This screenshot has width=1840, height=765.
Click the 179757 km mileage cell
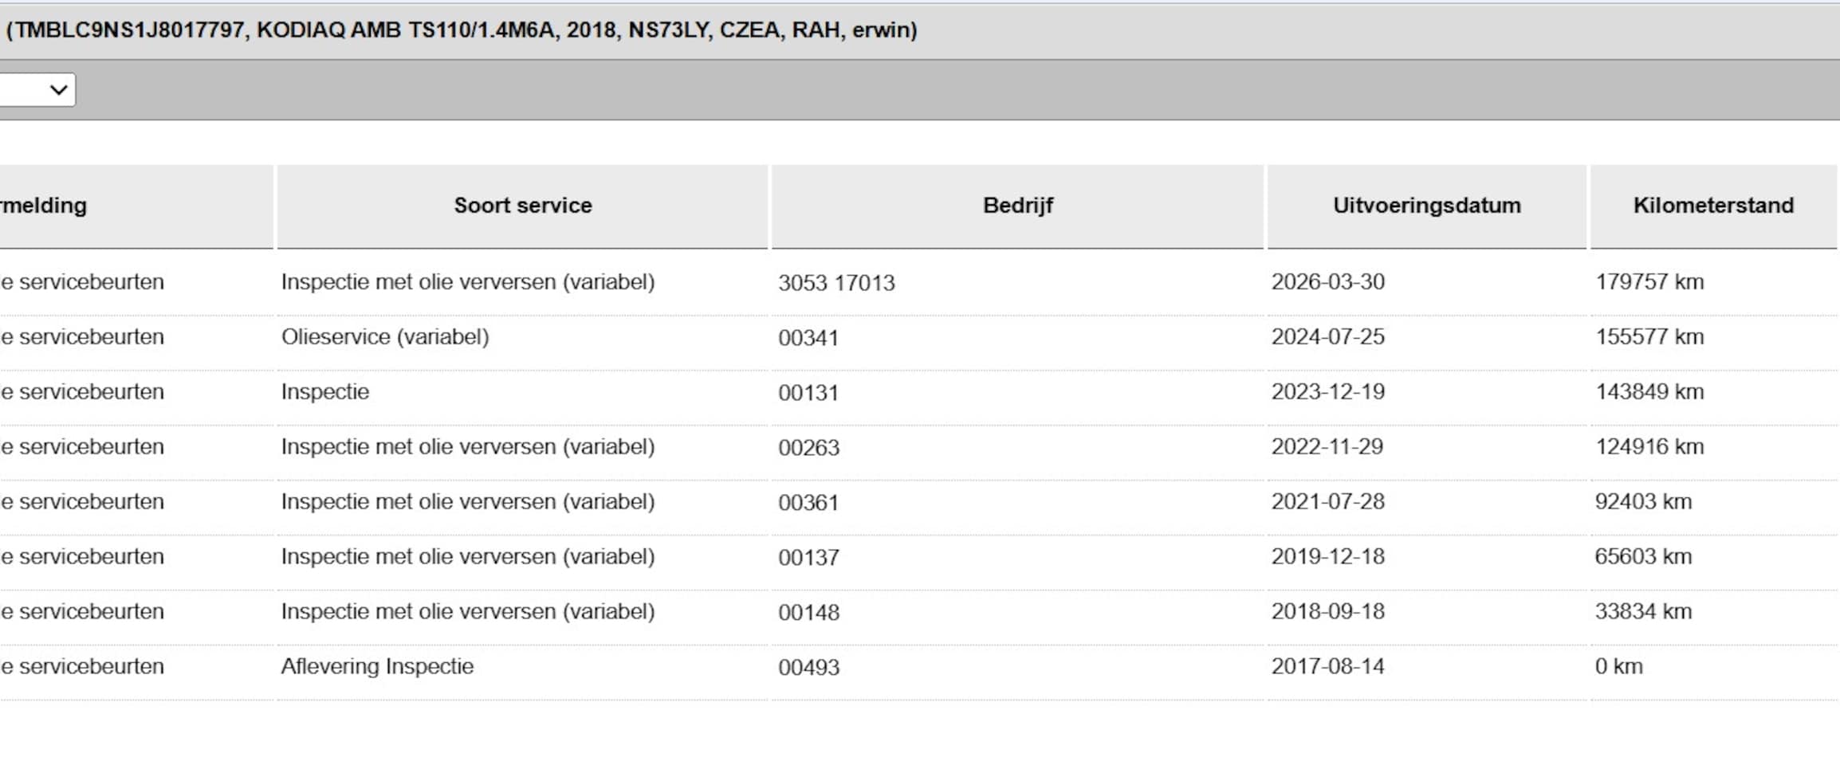[x=1649, y=282]
